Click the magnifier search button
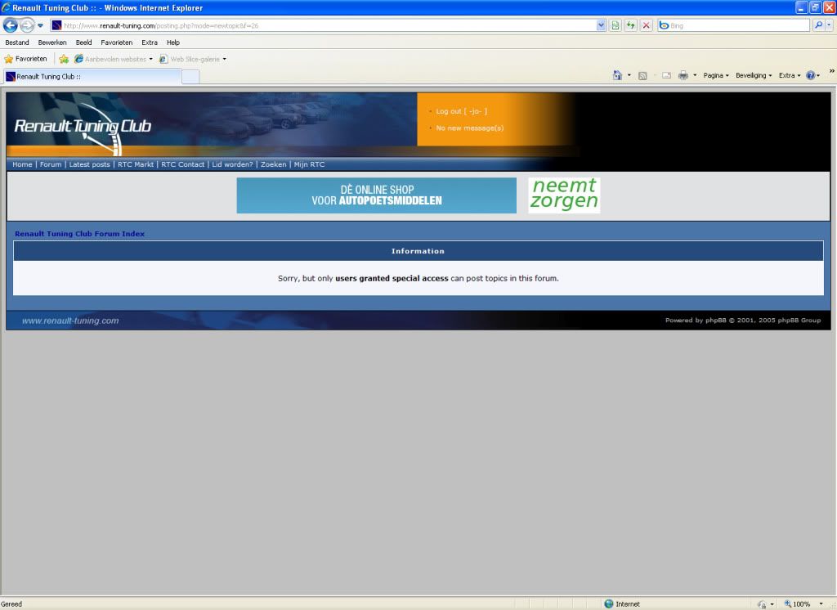The height and width of the screenshot is (610, 837). [x=818, y=25]
